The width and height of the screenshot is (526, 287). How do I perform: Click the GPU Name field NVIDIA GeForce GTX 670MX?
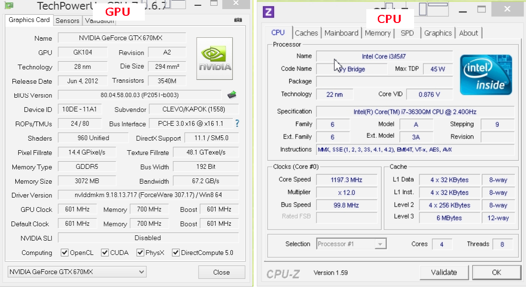coord(122,38)
